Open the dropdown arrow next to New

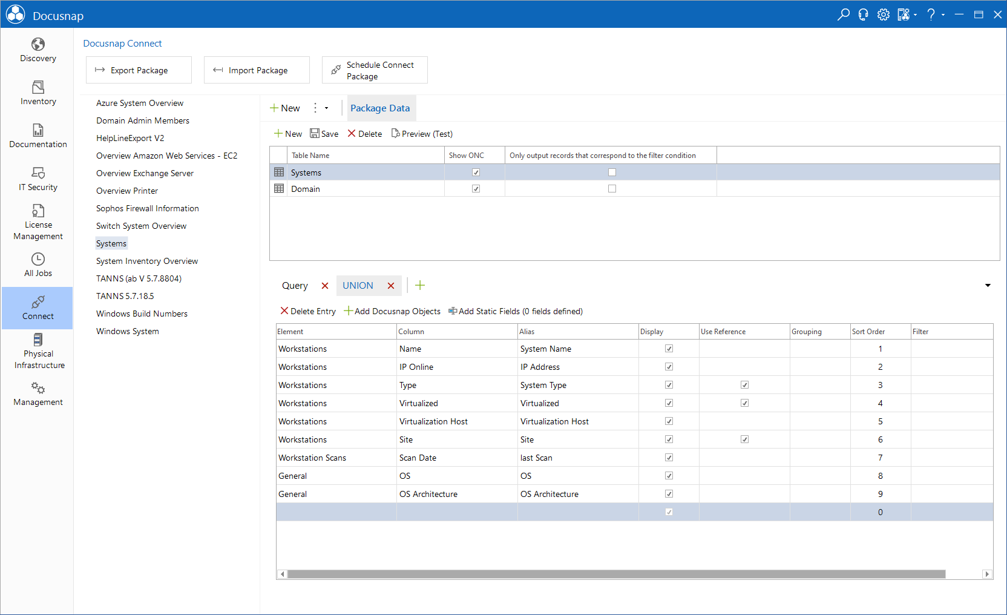pyautogui.click(x=326, y=108)
